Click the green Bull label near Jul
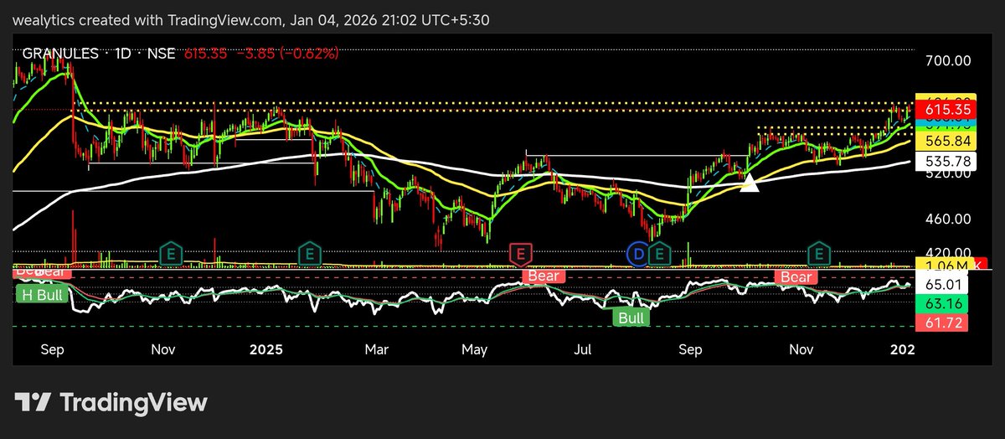Viewport: 1005px width, 439px height. pyautogui.click(x=631, y=318)
